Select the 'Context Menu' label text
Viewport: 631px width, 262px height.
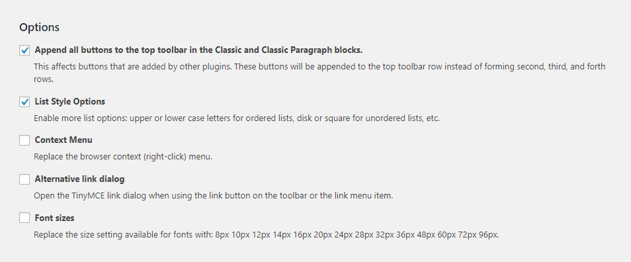coord(63,140)
